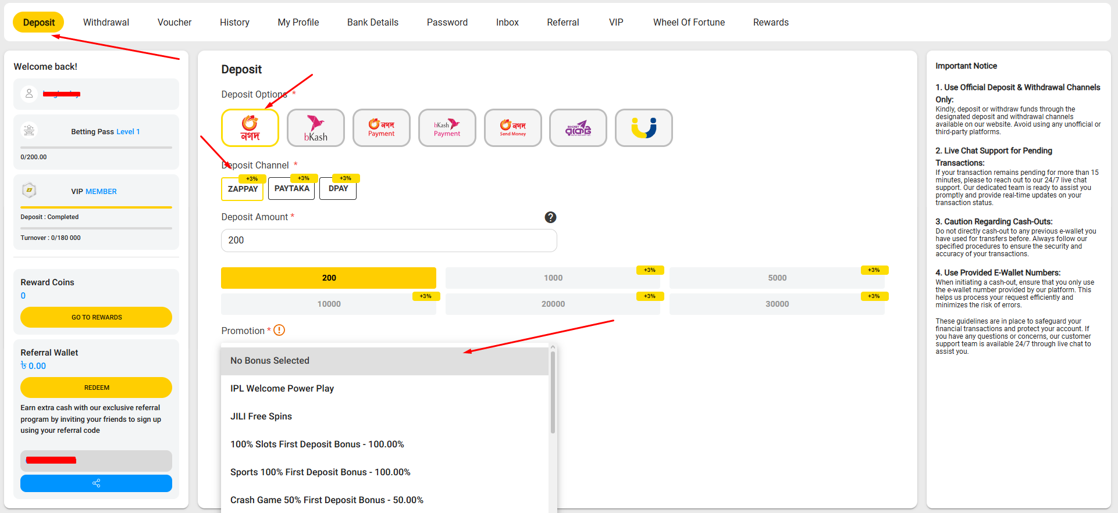Choose the 5000 preset amount
The image size is (1118, 513).
tap(777, 278)
